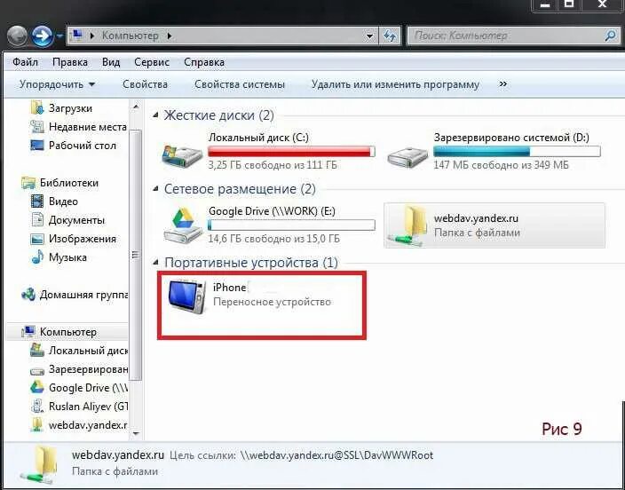
Task: Select the iPhone portable device icon
Action: pyautogui.click(x=186, y=297)
